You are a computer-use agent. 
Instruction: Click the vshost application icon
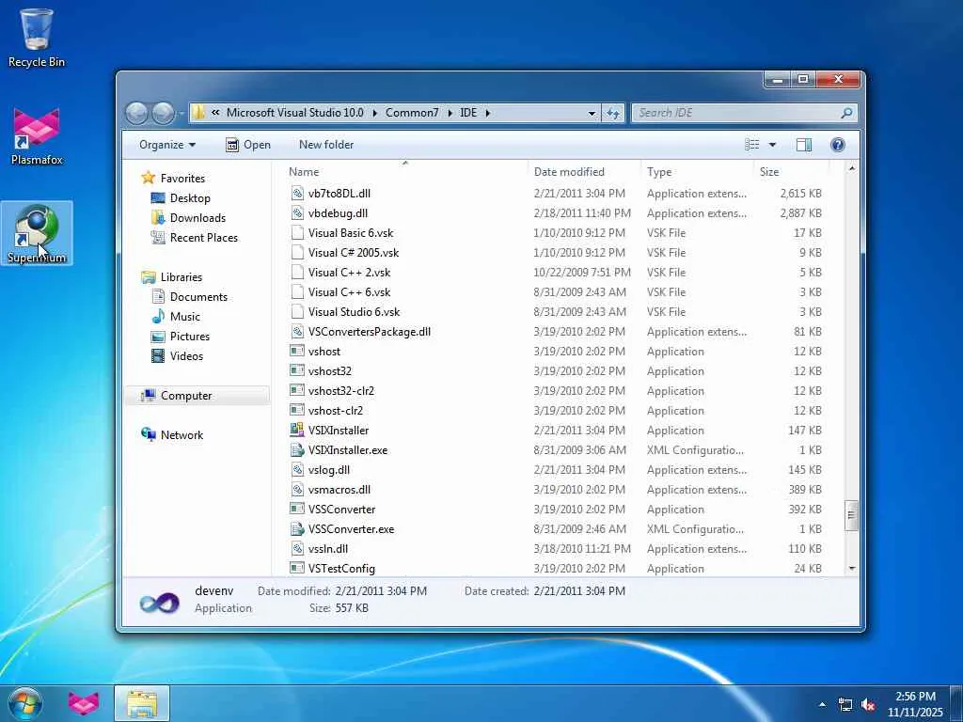pos(297,352)
